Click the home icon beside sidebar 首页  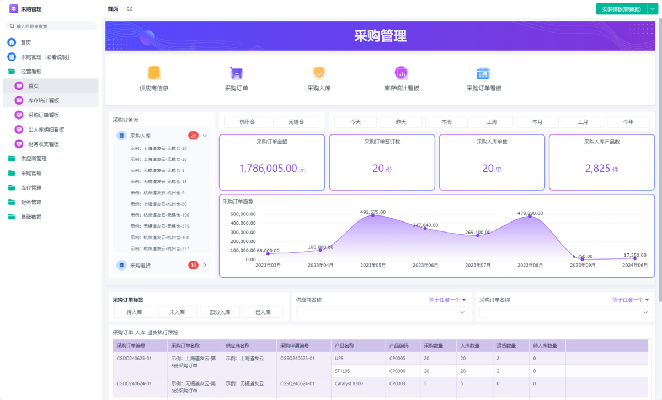click(x=12, y=42)
